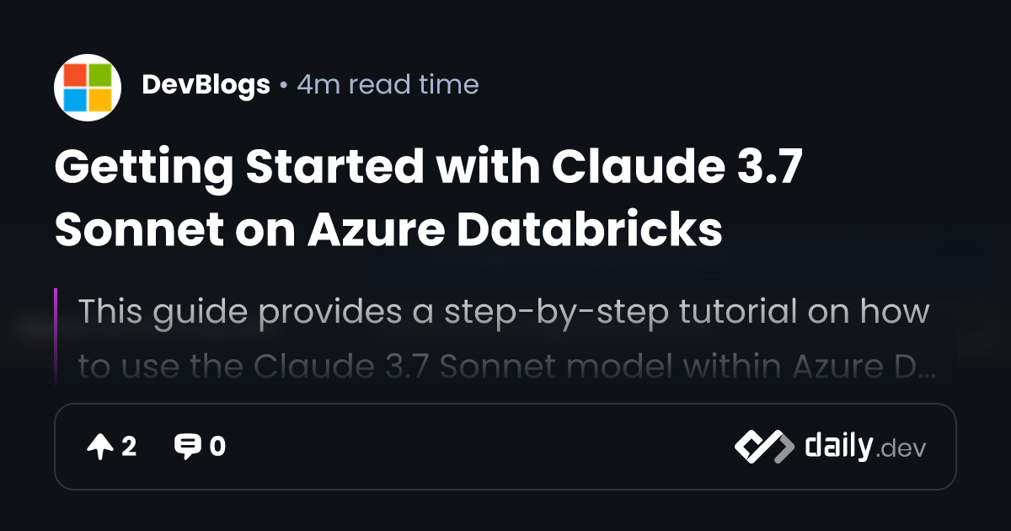Click the ".dev" suffix of the wordmark

(x=901, y=449)
